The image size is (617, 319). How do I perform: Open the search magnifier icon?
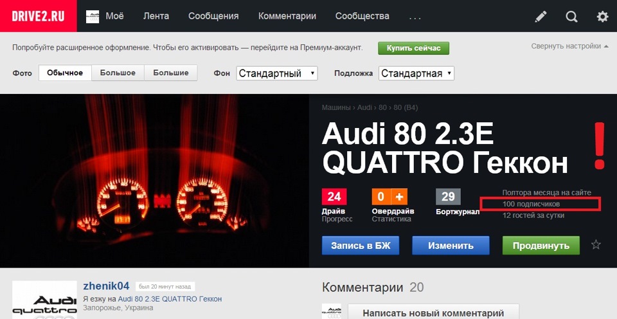point(571,16)
